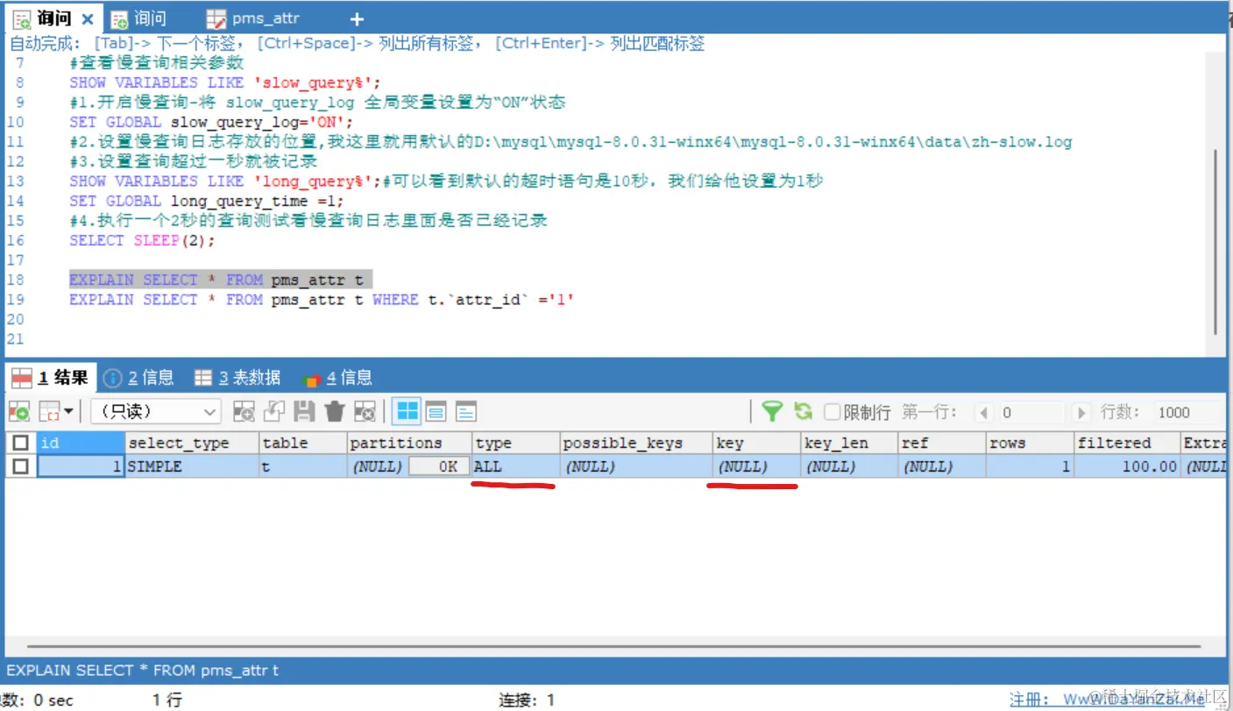Click the type column header
This screenshot has width=1233, height=711.
click(x=515, y=443)
